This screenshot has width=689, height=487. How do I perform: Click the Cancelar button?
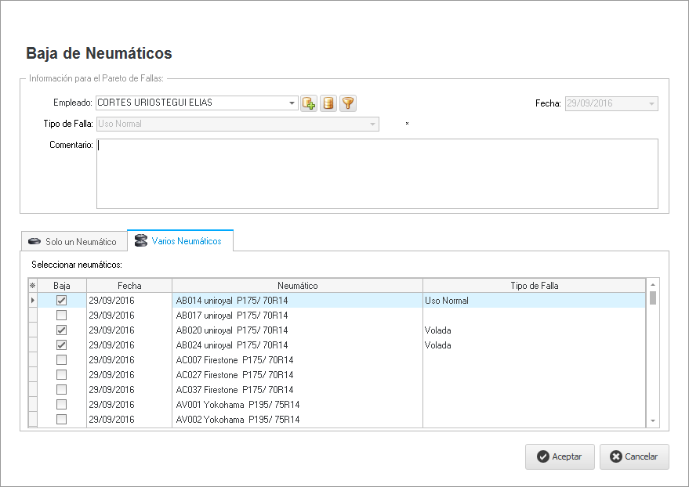point(634,456)
